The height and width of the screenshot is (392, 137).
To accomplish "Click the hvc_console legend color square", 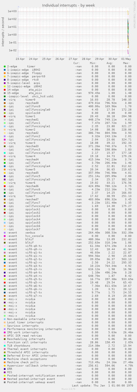I will (5, 236).
